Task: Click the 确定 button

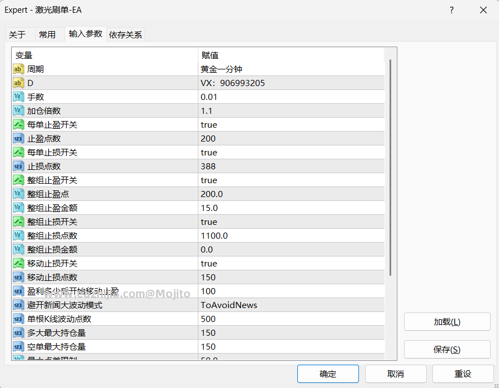Action: [328, 374]
